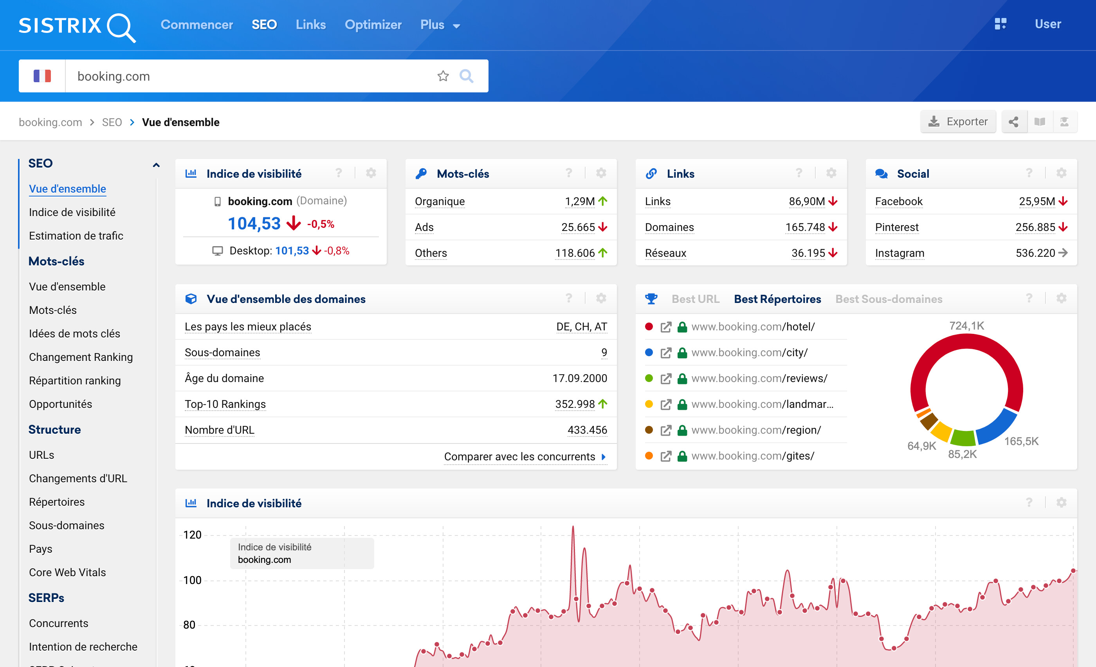Open the Links top navigation item
Image resolution: width=1096 pixels, height=667 pixels.
(x=310, y=24)
